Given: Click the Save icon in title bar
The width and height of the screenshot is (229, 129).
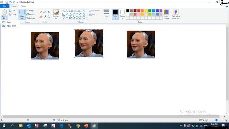Looking at the screenshot, I should tap(7, 2).
